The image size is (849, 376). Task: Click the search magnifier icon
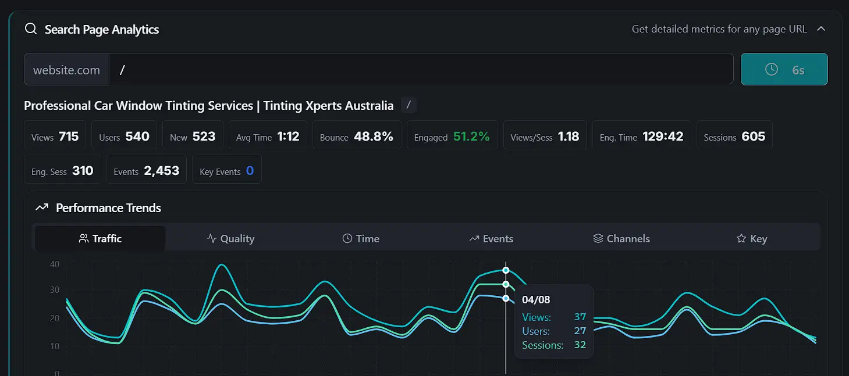(x=31, y=28)
